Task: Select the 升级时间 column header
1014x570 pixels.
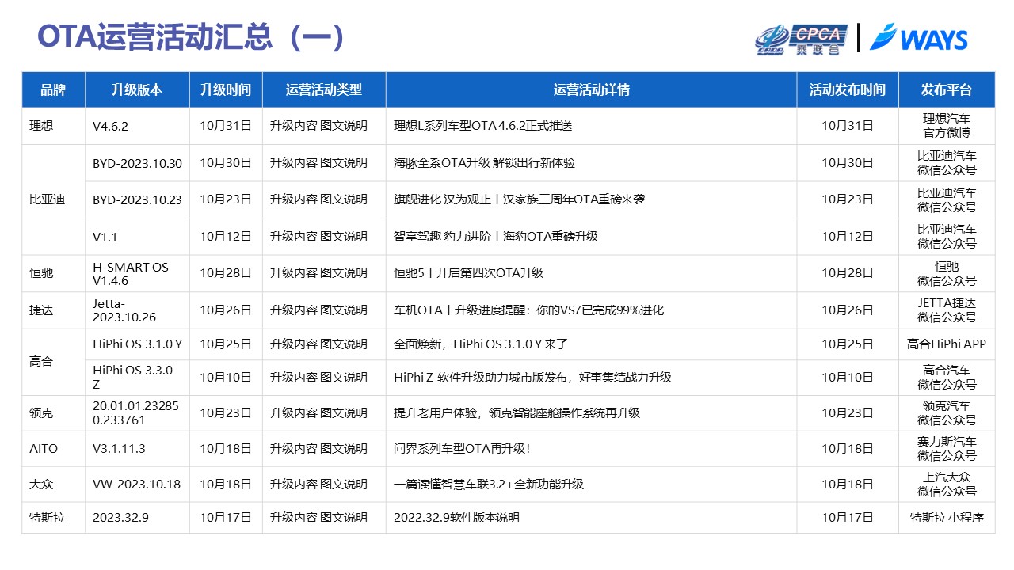Action: click(x=226, y=90)
